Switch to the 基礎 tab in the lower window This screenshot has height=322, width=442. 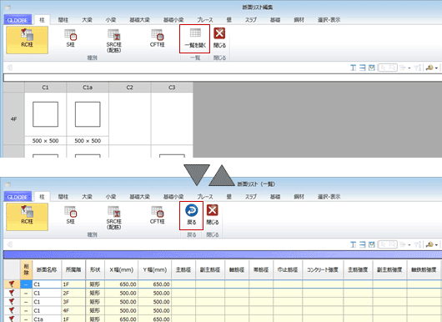pos(275,197)
